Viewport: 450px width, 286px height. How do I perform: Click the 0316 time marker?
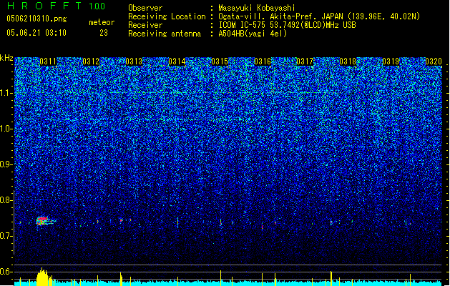(x=263, y=61)
